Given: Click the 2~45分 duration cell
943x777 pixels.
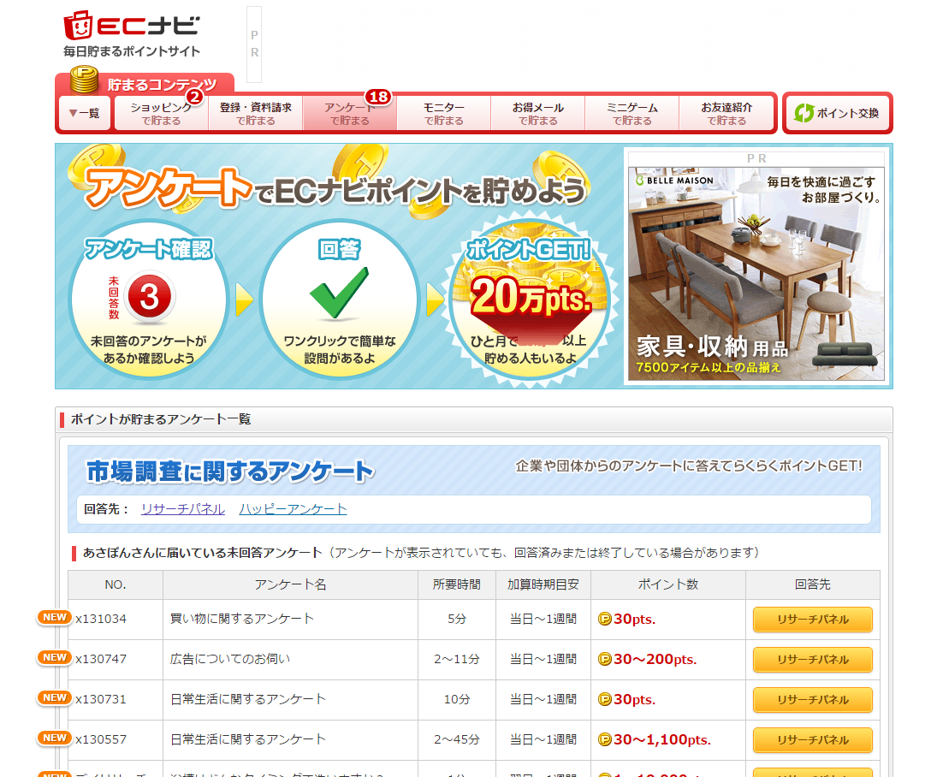Looking at the screenshot, I should point(457,739).
